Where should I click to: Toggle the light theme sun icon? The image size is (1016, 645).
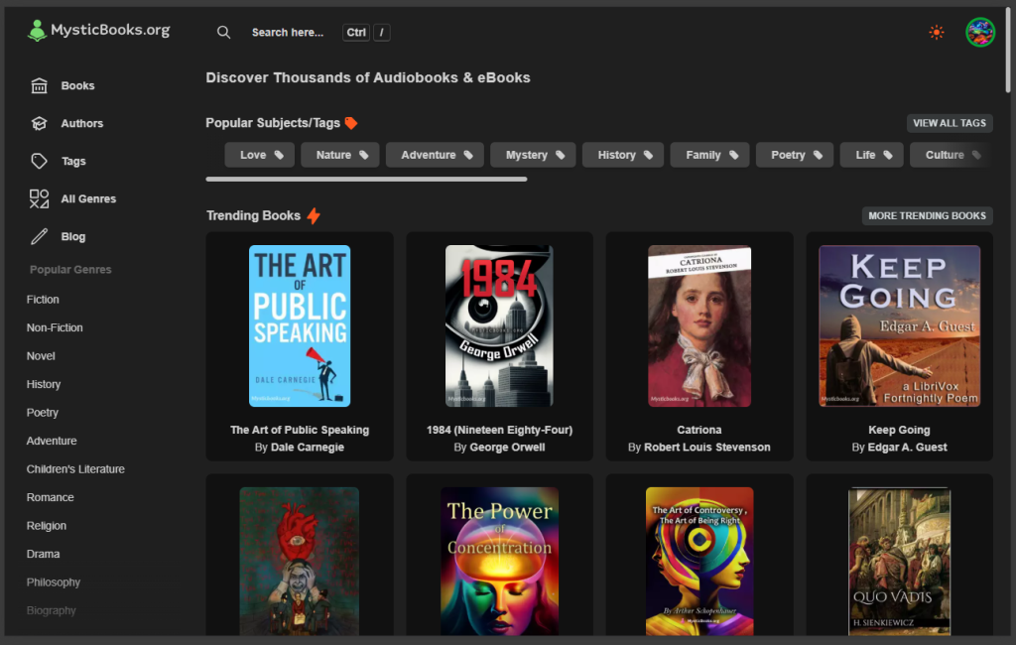[x=936, y=33]
